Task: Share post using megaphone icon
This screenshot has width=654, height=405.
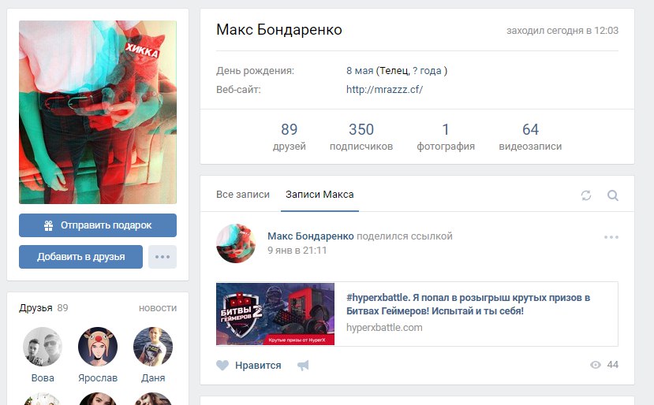Action: pos(303,366)
